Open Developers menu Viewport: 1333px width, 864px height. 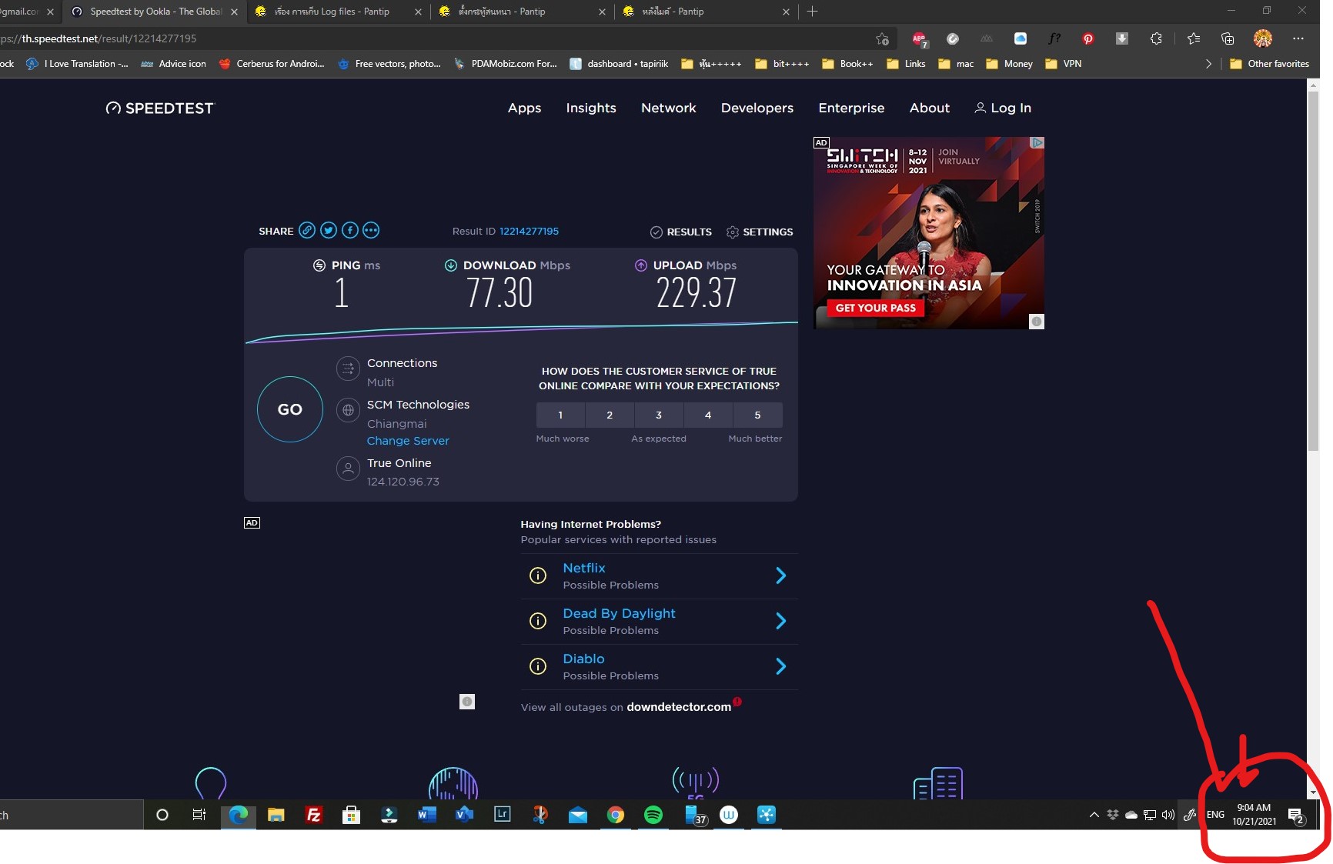click(x=757, y=108)
